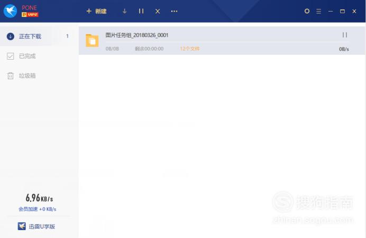Open the PONE user account name
Viewport: 366px width, 238px height.
click(x=29, y=8)
